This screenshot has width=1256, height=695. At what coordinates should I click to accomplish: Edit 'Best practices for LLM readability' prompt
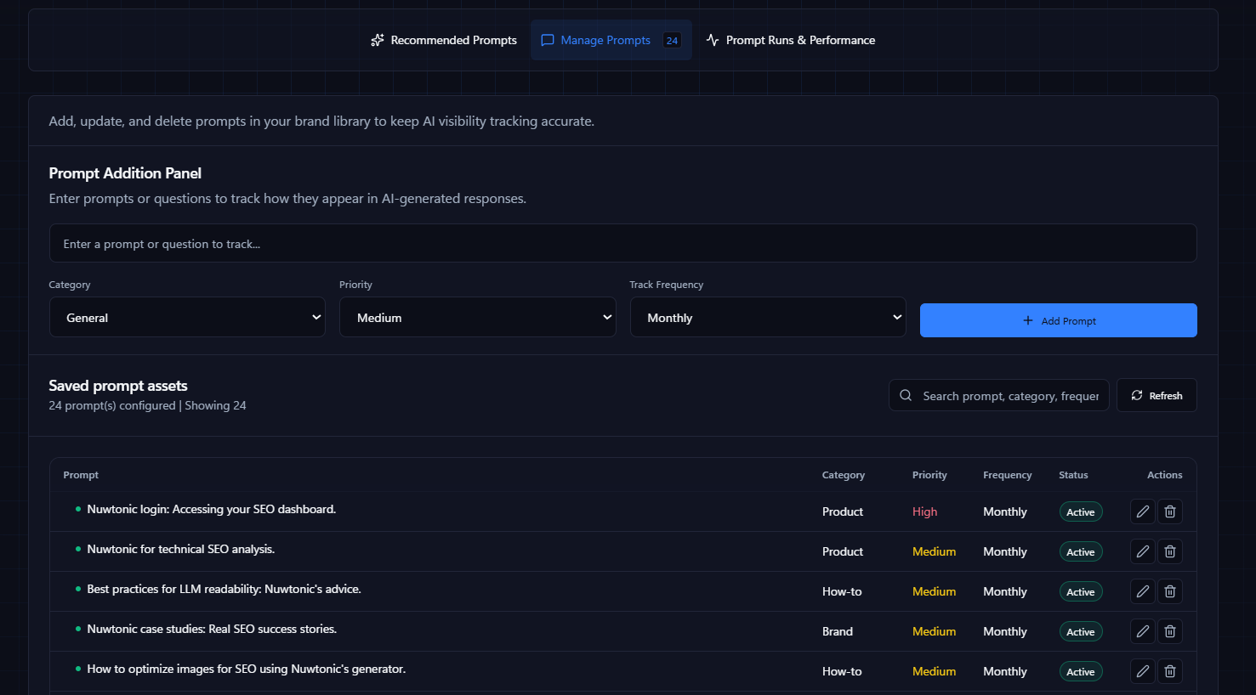[1143, 591]
